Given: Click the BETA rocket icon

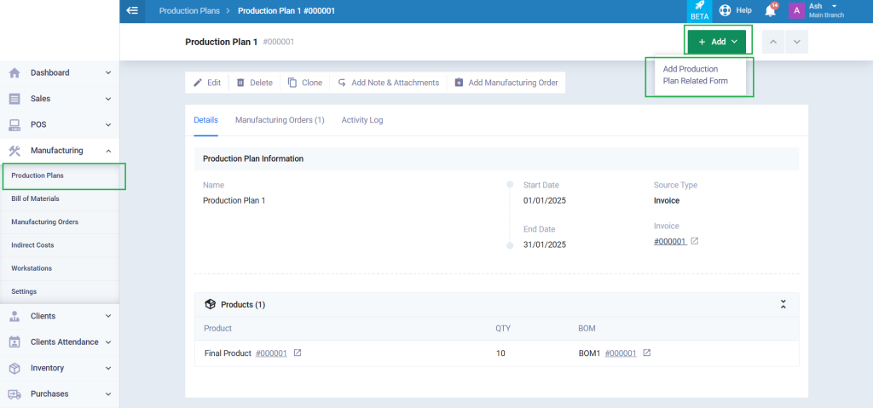Looking at the screenshot, I should tap(699, 6).
